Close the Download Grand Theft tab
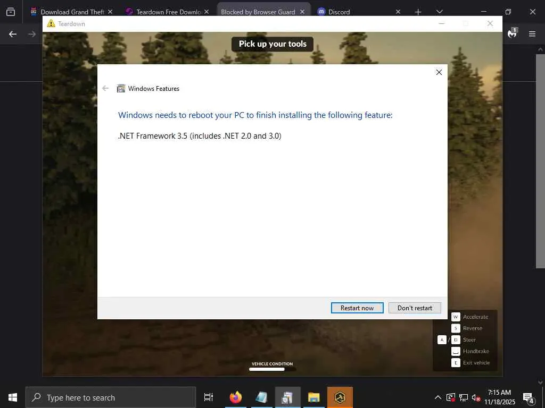 click(110, 12)
